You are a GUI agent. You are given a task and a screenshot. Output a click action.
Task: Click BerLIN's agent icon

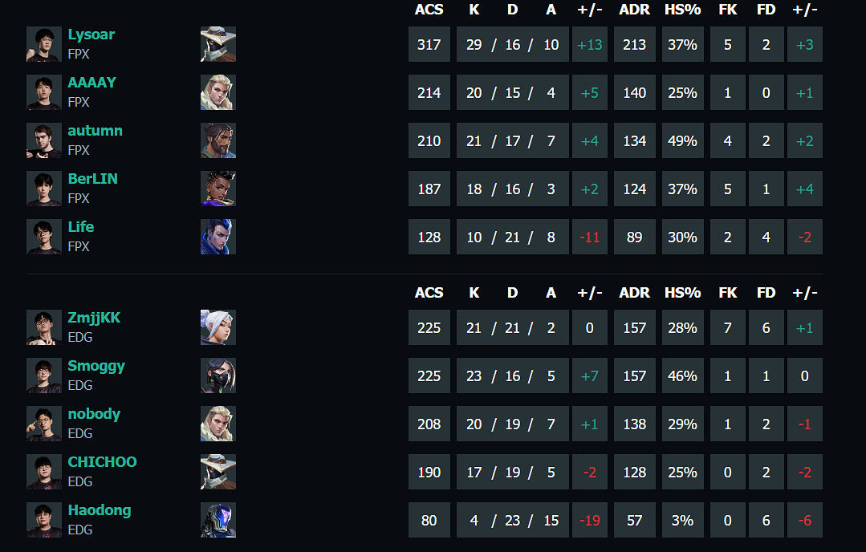point(218,189)
